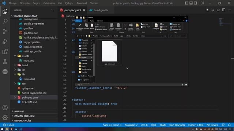Click Yeni klasör in File Explorer ribbon
This screenshot has width=234, height=131.
137,27
